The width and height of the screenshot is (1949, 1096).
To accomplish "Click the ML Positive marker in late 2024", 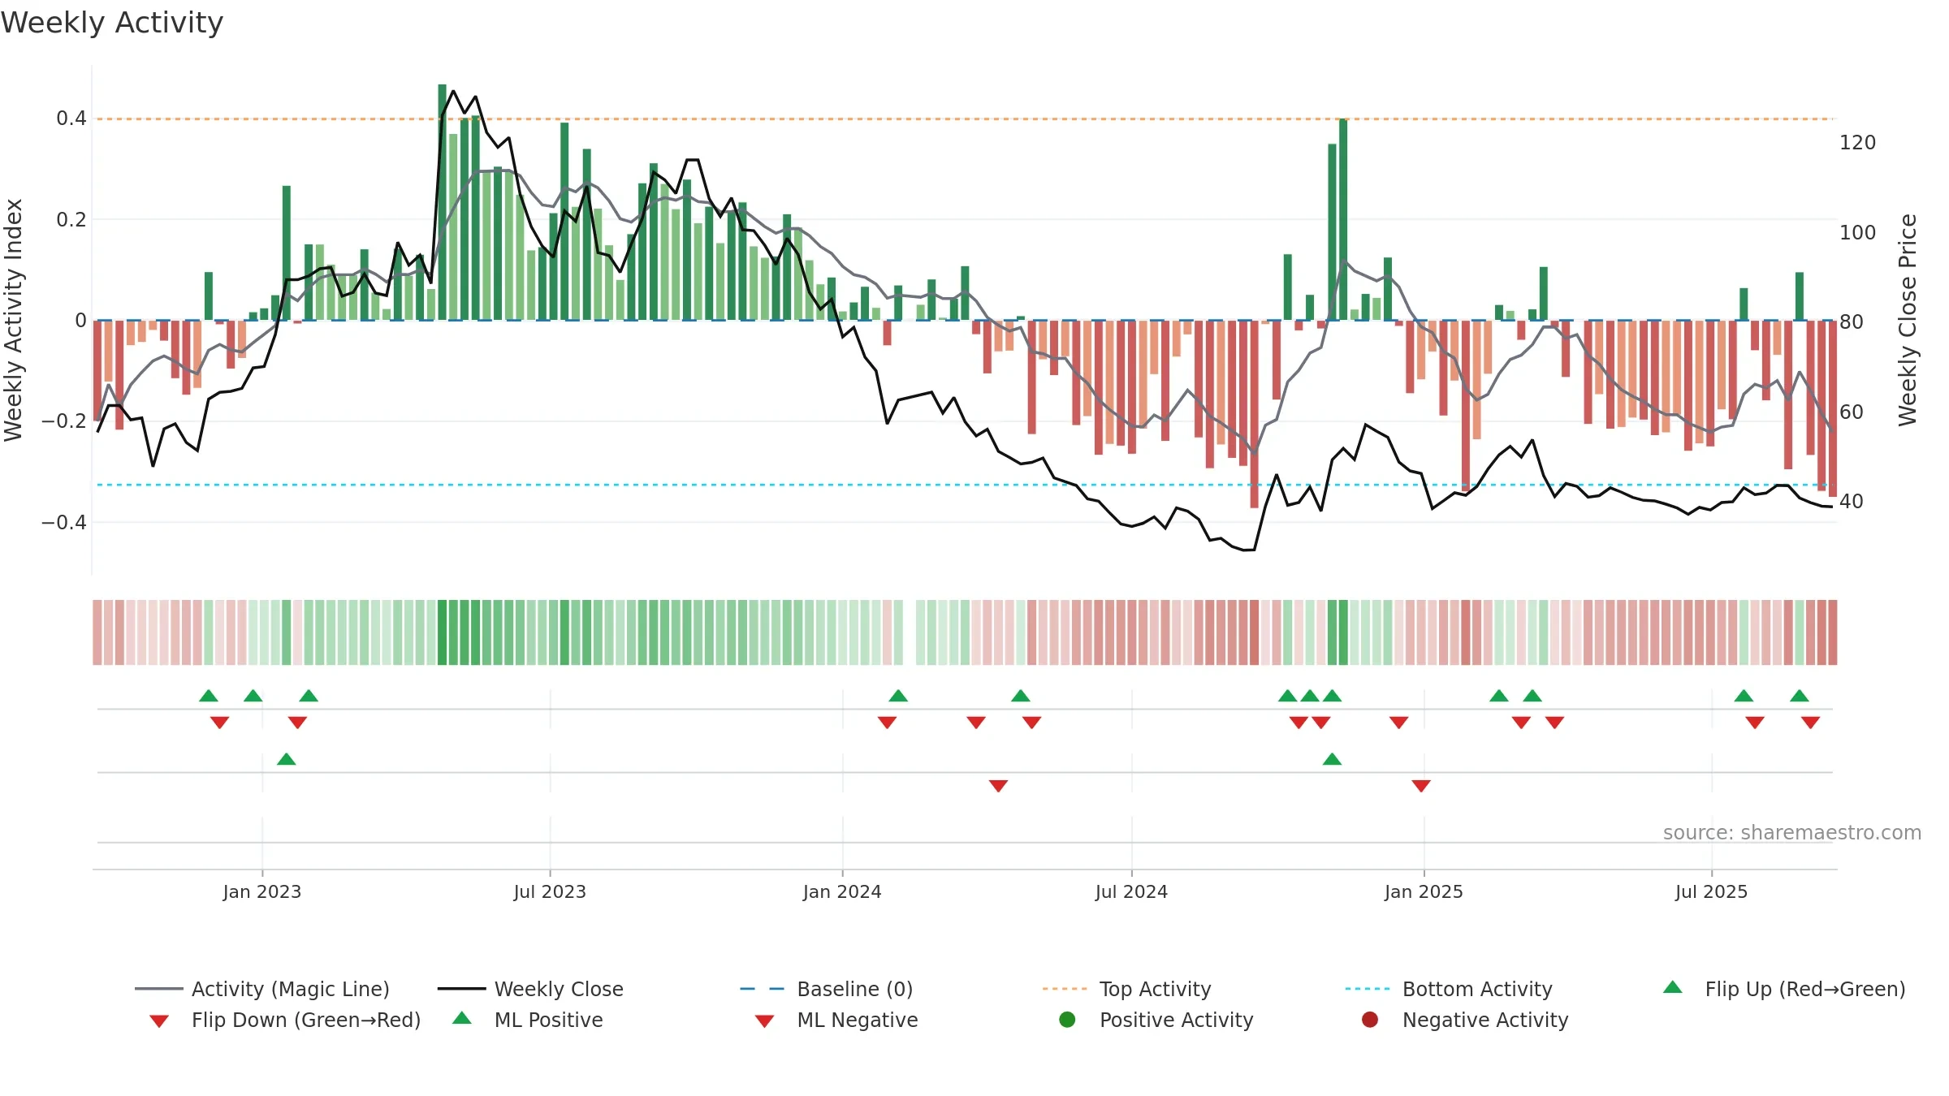I will coord(1332,759).
